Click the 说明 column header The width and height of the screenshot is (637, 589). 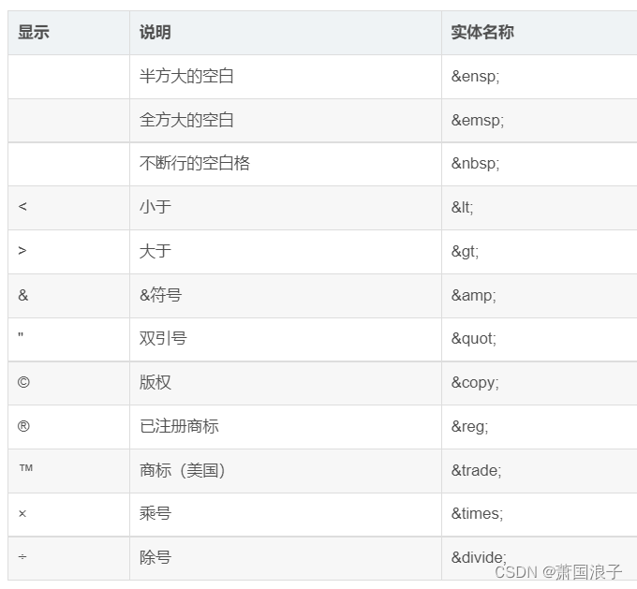pos(156,33)
